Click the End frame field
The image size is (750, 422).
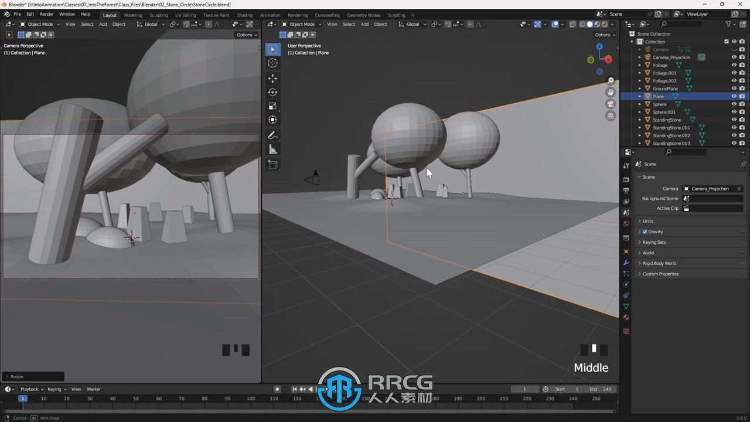(601, 389)
